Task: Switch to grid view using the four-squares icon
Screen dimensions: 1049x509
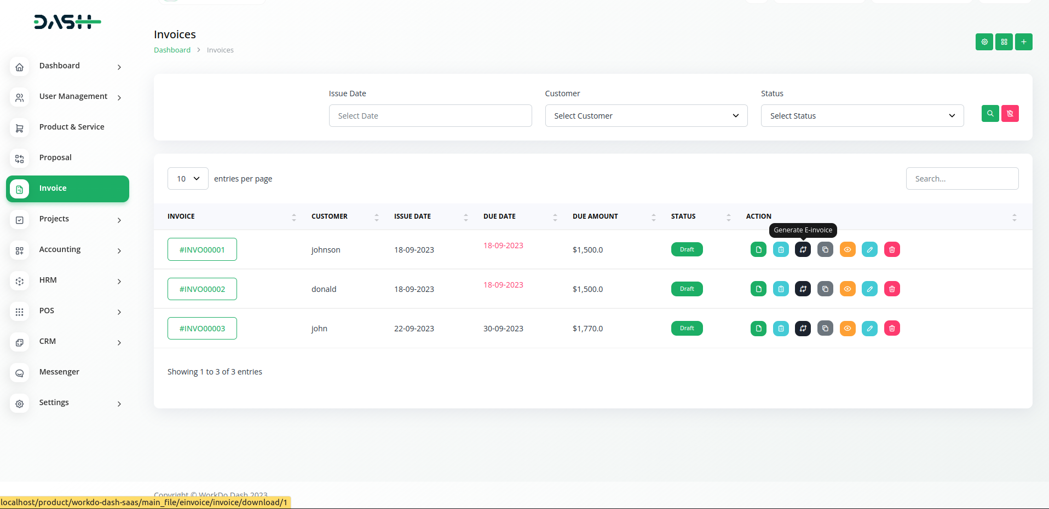Action: tap(1004, 42)
